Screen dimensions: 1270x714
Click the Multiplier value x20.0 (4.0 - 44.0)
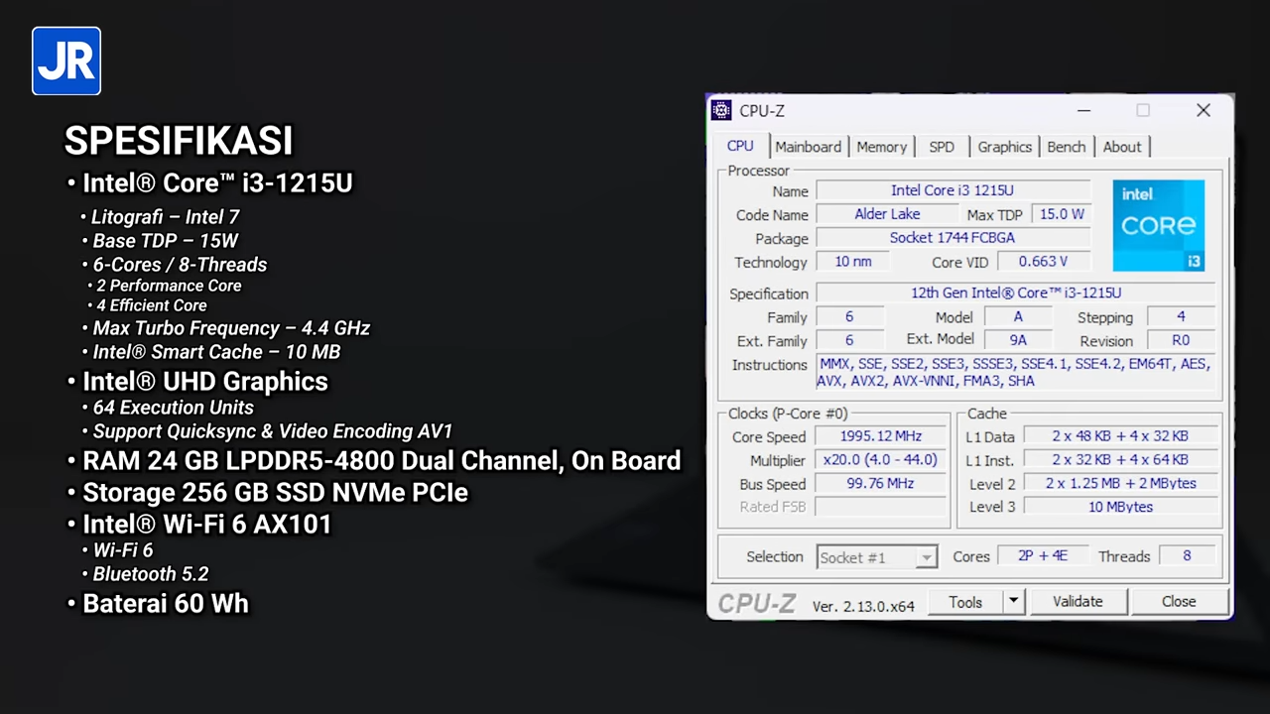[x=881, y=460]
